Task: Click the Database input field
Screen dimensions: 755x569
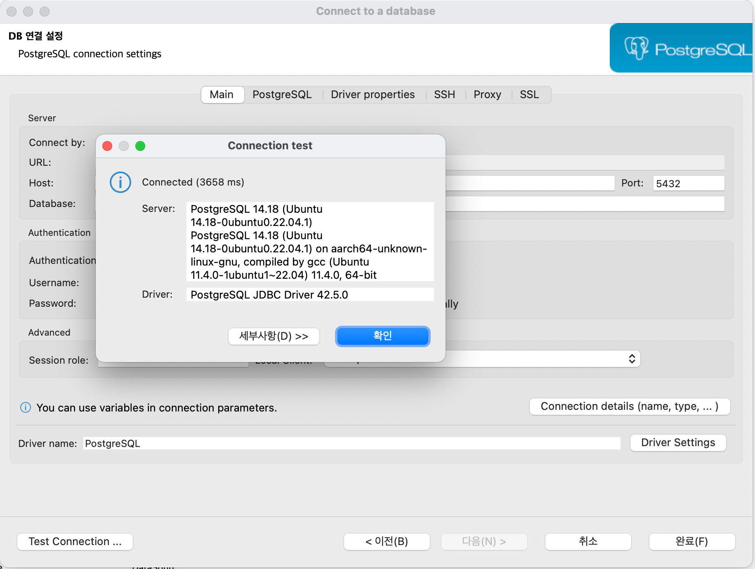Action: [x=585, y=204]
